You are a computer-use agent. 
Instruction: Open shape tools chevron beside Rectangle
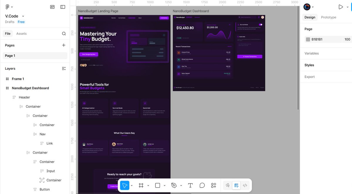click(165, 186)
